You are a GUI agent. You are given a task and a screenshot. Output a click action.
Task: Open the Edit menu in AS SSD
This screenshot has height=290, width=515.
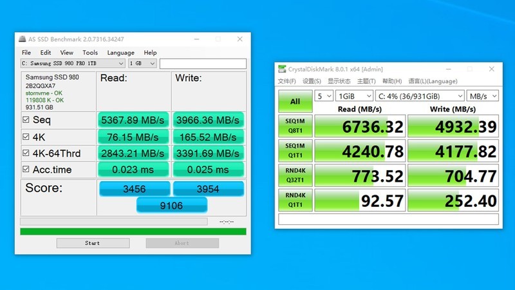point(45,53)
